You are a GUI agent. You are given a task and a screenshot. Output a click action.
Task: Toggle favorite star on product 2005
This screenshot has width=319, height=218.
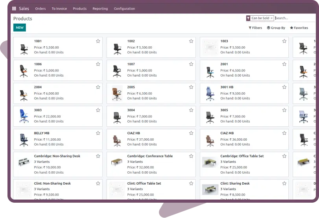point(191,87)
